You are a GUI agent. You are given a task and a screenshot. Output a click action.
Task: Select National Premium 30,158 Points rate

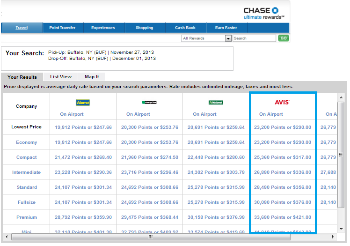click(216, 217)
